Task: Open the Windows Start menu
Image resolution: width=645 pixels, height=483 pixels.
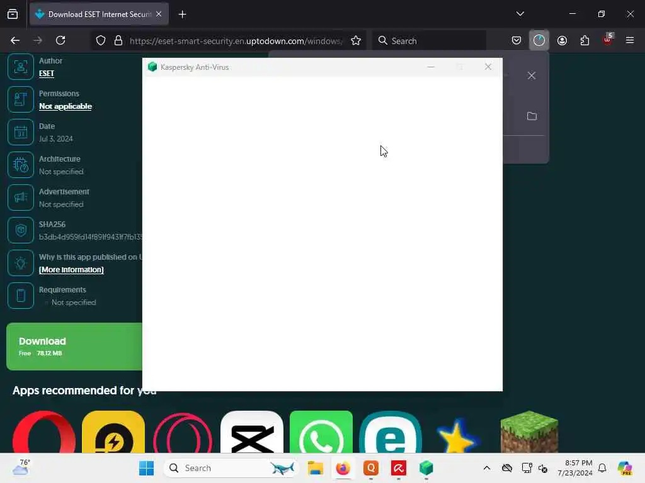Action: pos(146,468)
